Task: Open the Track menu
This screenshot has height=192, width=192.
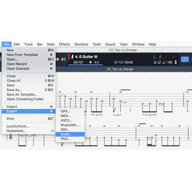Action: pos(28,44)
